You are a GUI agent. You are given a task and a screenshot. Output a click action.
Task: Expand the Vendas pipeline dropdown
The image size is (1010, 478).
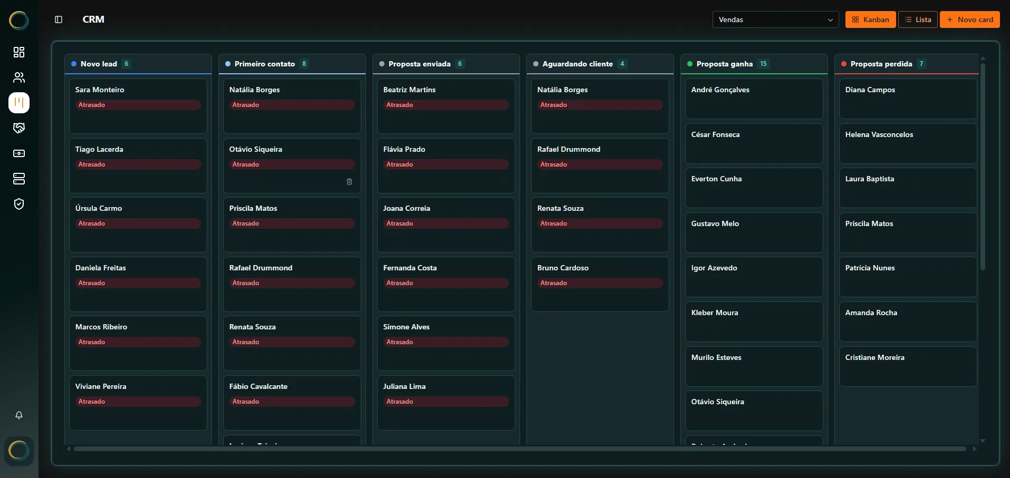pyautogui.click(x=775, y=19)
